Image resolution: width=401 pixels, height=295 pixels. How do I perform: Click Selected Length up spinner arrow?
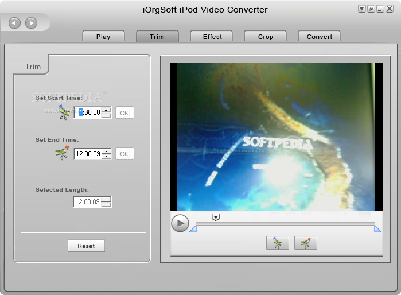(x=106, y=199)
